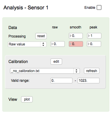Screen dimensions: 112x114
Task: Click the Valid range: label
Action: tap(20, 81)
